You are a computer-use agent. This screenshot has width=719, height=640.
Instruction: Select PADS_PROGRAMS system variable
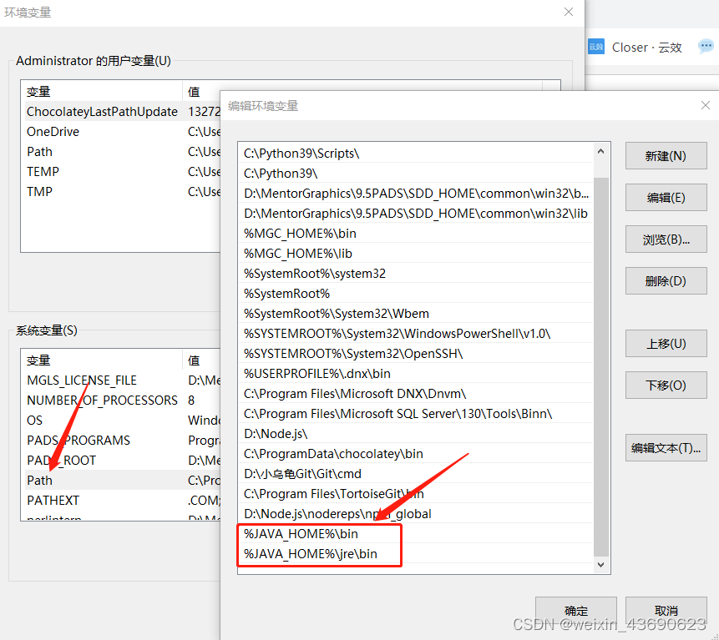pyautogui.click(x=123, y=441)
